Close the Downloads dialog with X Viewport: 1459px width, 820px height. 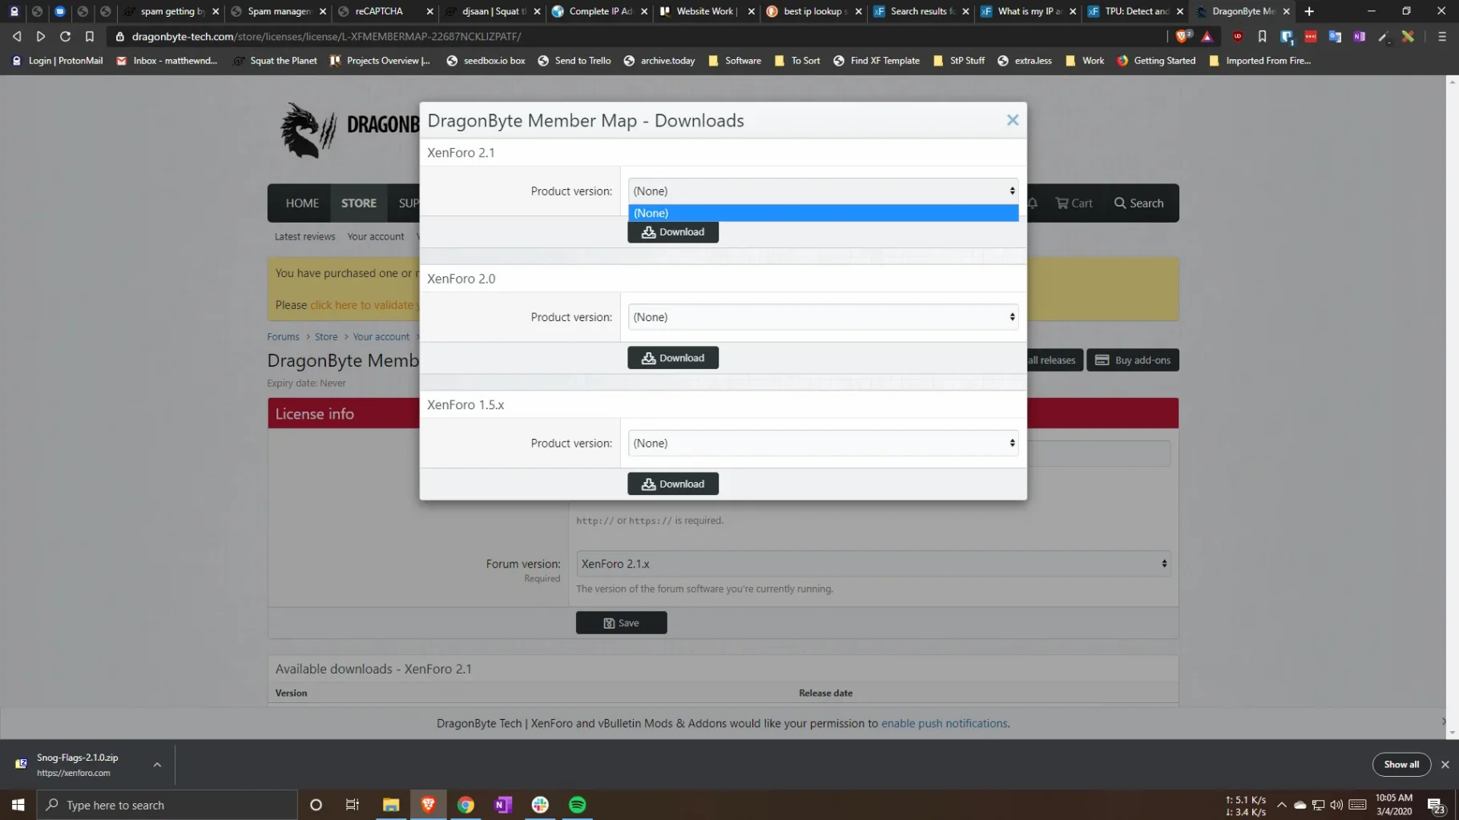coord(1013,120)
